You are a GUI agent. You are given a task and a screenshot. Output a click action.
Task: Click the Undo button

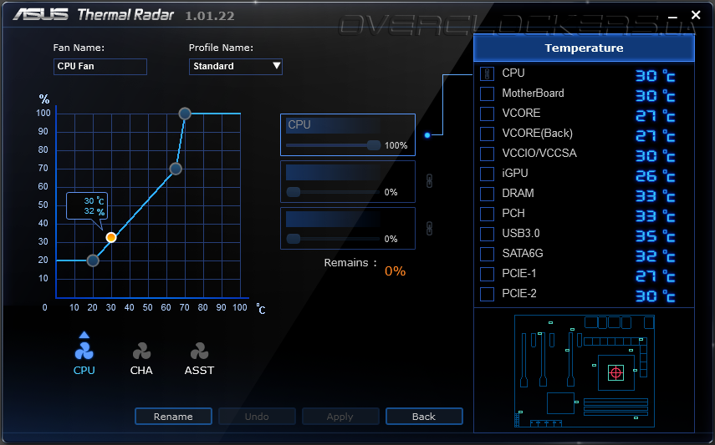tap(257, 417)
